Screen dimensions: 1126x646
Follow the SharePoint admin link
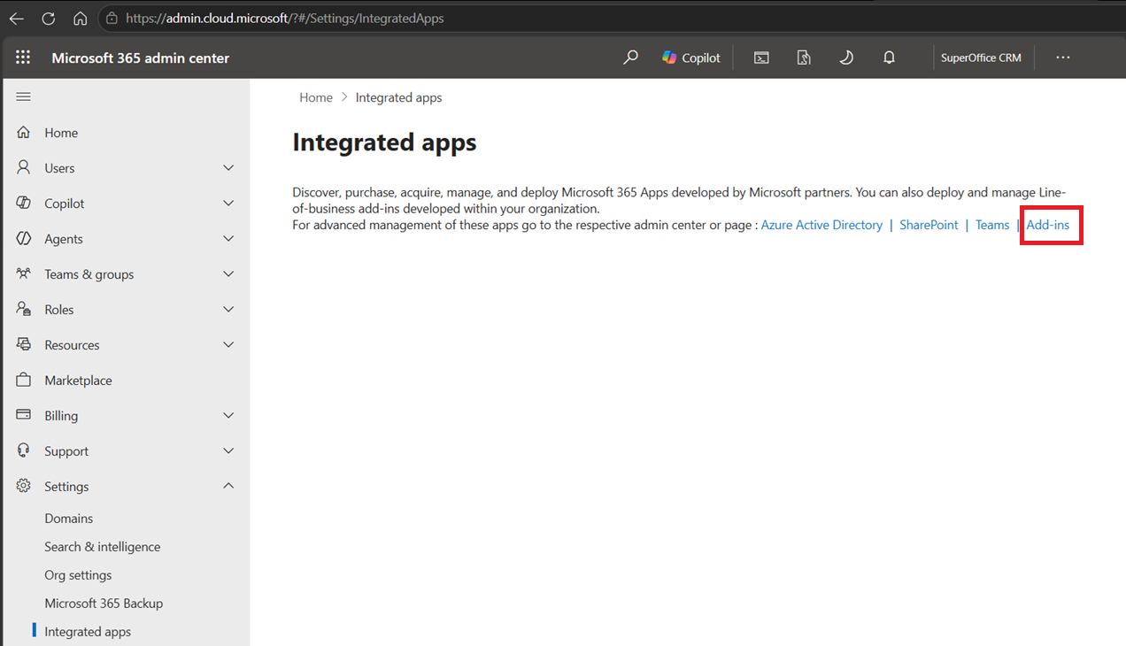[x=929, y=225]
